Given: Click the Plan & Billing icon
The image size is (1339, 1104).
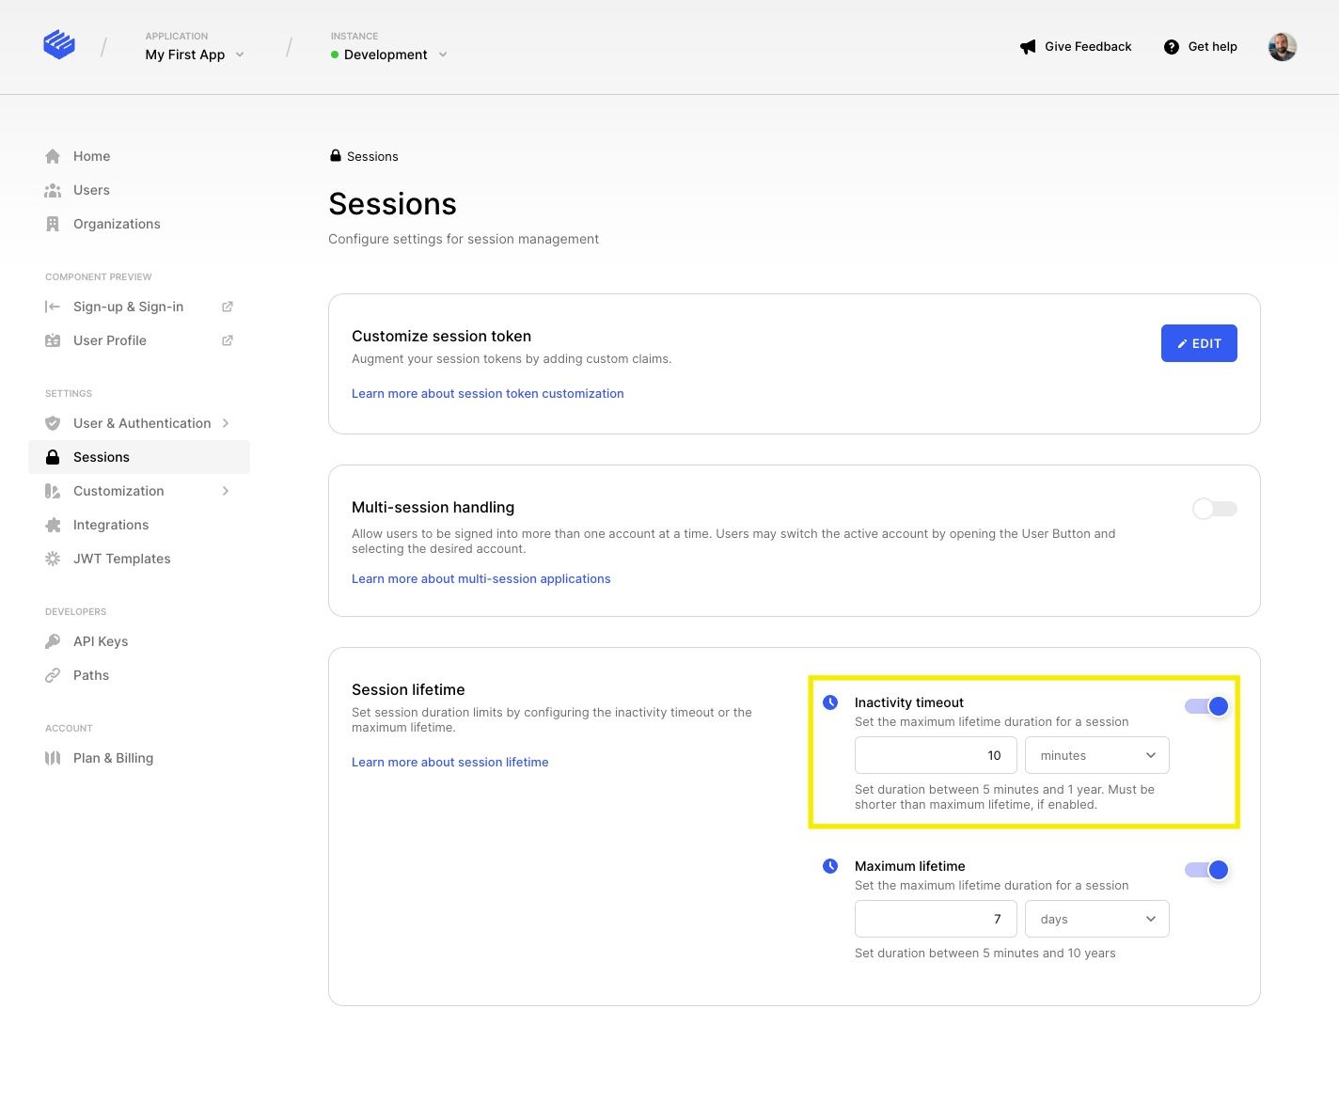Looking at the screenshot, I should coord(53,758).
